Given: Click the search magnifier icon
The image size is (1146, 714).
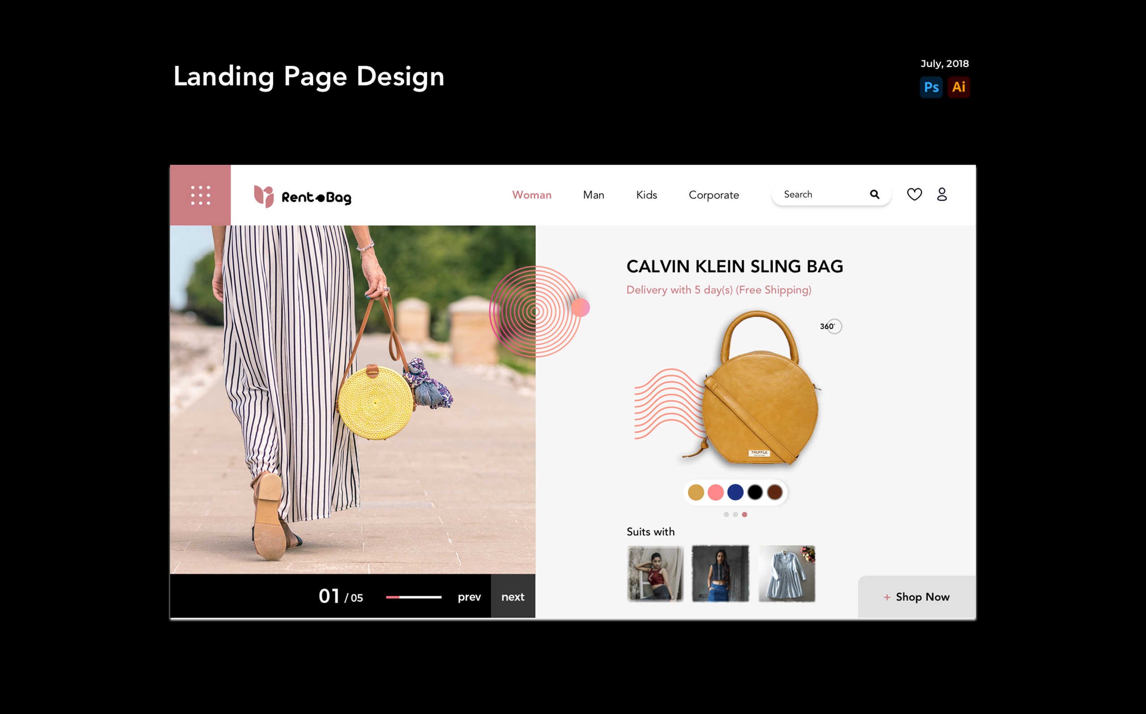Looking at the screenshot, I should click(874, 194).
